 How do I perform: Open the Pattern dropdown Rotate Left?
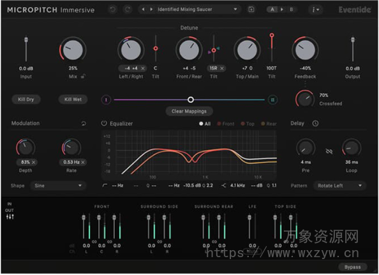(x=340, y=186)
